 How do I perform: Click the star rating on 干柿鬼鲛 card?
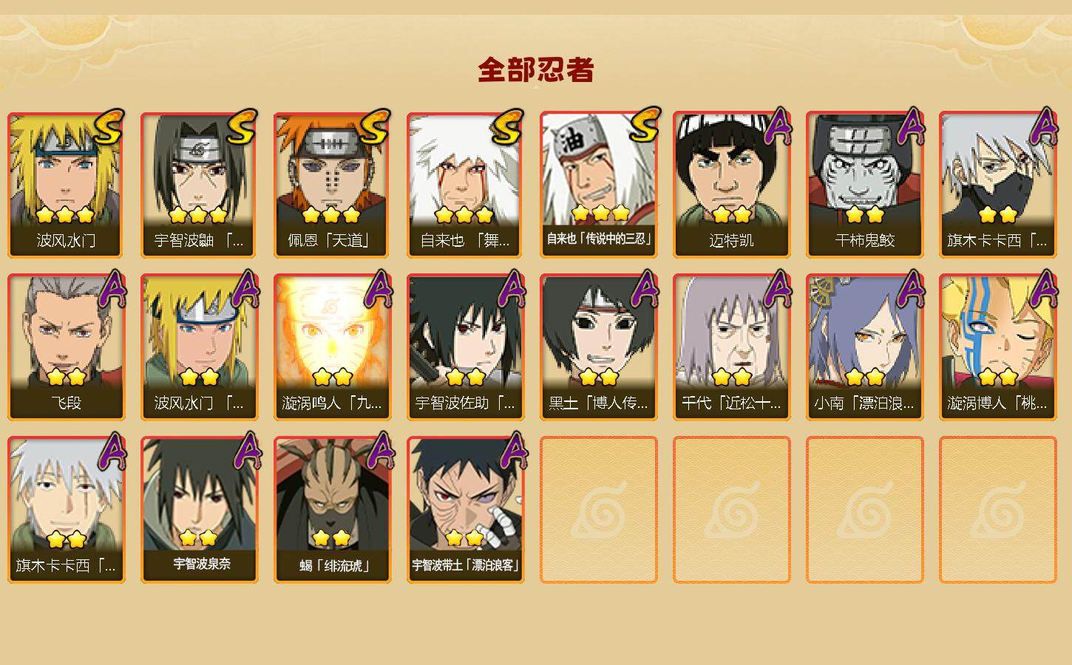click(865, 215)
